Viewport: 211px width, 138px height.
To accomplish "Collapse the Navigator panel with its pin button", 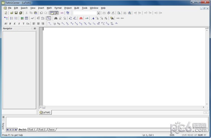I will pyautogui.click(x=32, y=28).
